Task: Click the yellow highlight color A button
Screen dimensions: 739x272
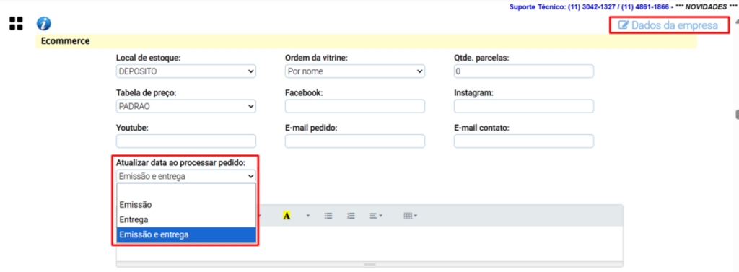Action: pos(286,216)
